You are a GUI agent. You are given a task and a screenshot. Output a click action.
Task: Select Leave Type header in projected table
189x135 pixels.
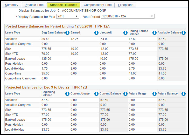[x=13, y=93]
